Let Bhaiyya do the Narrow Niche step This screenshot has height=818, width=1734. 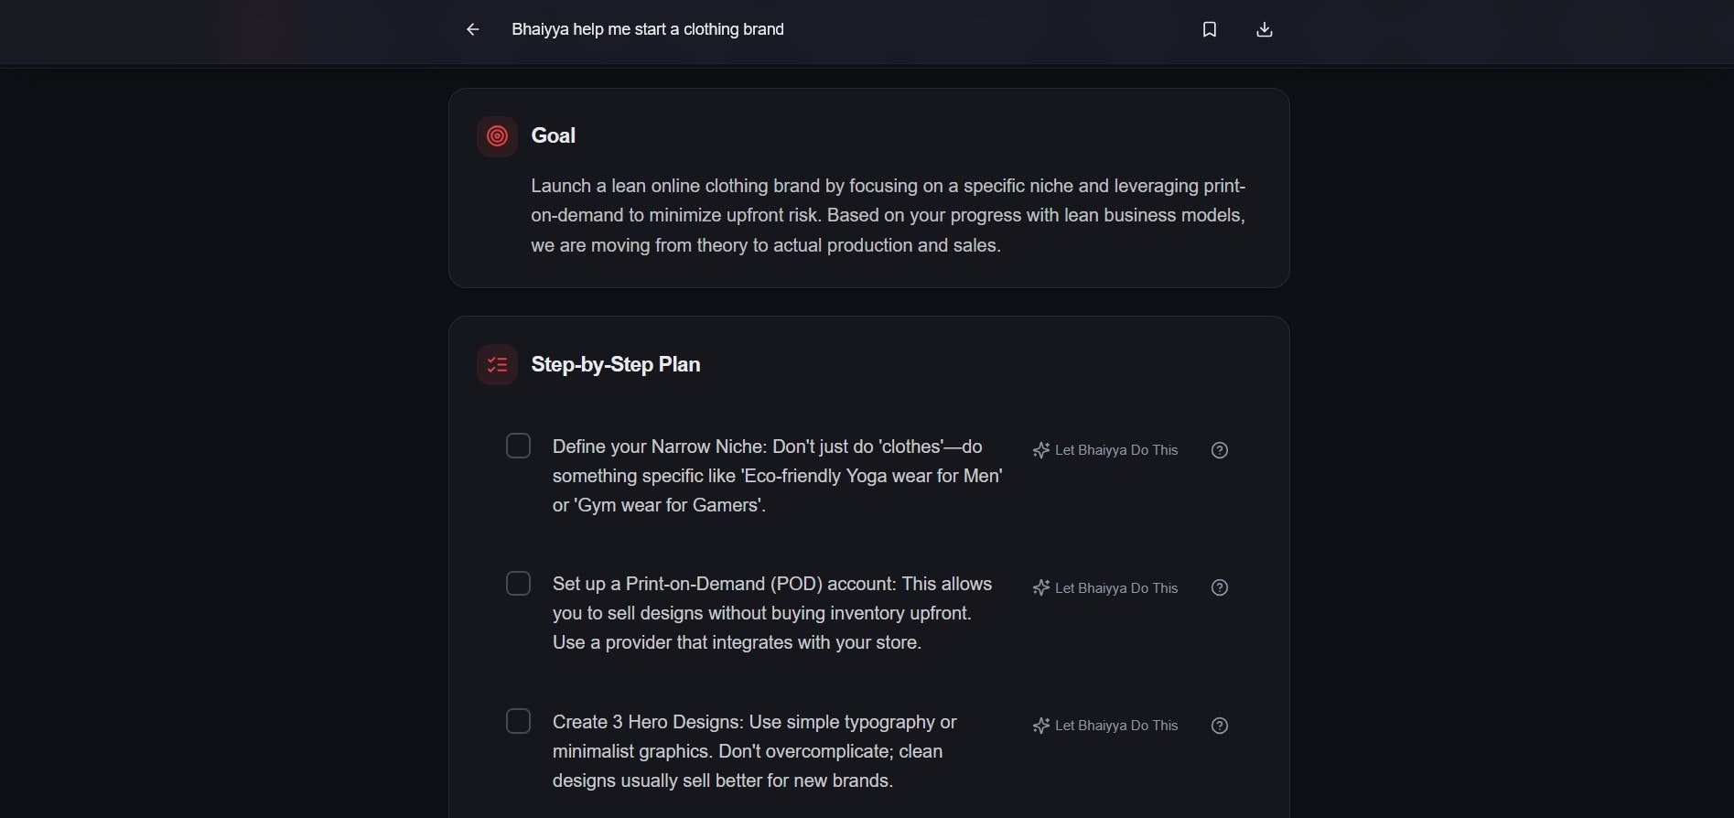pos(1105,450)
